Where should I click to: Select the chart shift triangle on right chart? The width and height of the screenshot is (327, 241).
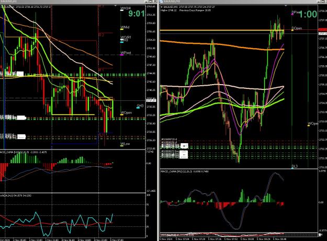pos(286,6)
